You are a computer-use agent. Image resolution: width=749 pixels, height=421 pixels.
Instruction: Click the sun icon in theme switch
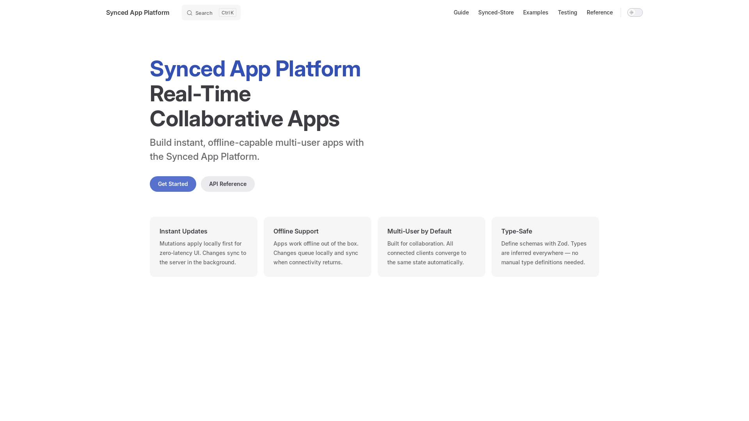(x=632, y=12)
